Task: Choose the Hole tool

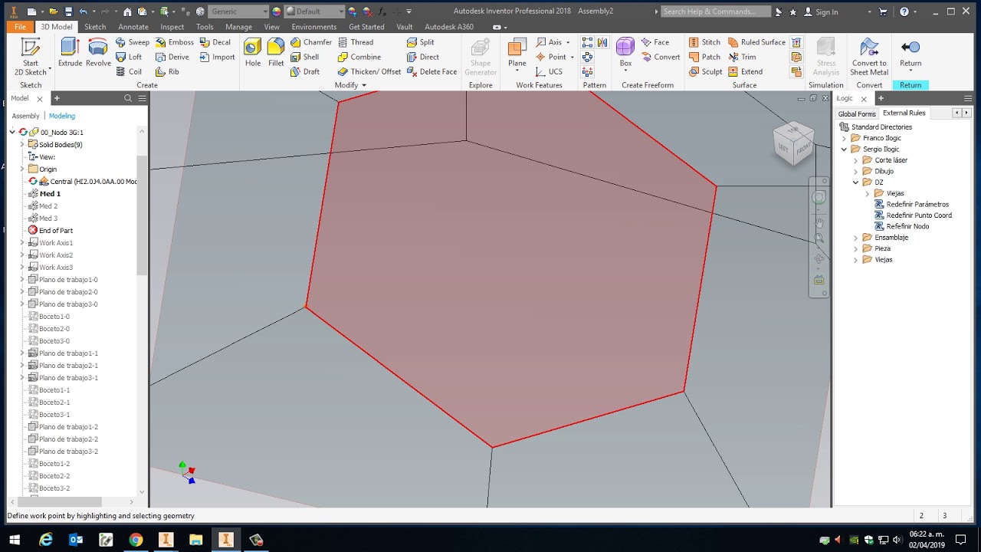Action: tap(253, 52)
